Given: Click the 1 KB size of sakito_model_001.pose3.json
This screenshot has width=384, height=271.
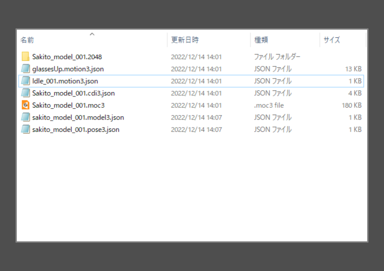Looking at the screenshot, I should point(355,130).
